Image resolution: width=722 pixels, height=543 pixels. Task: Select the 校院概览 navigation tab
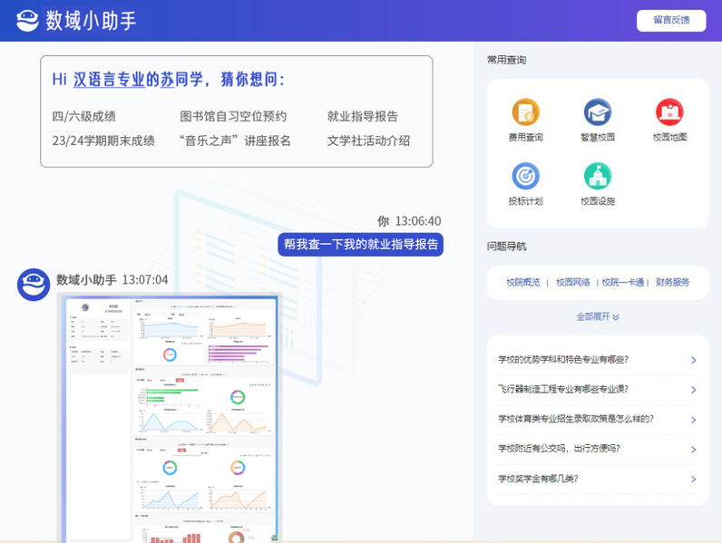point(523,282)
